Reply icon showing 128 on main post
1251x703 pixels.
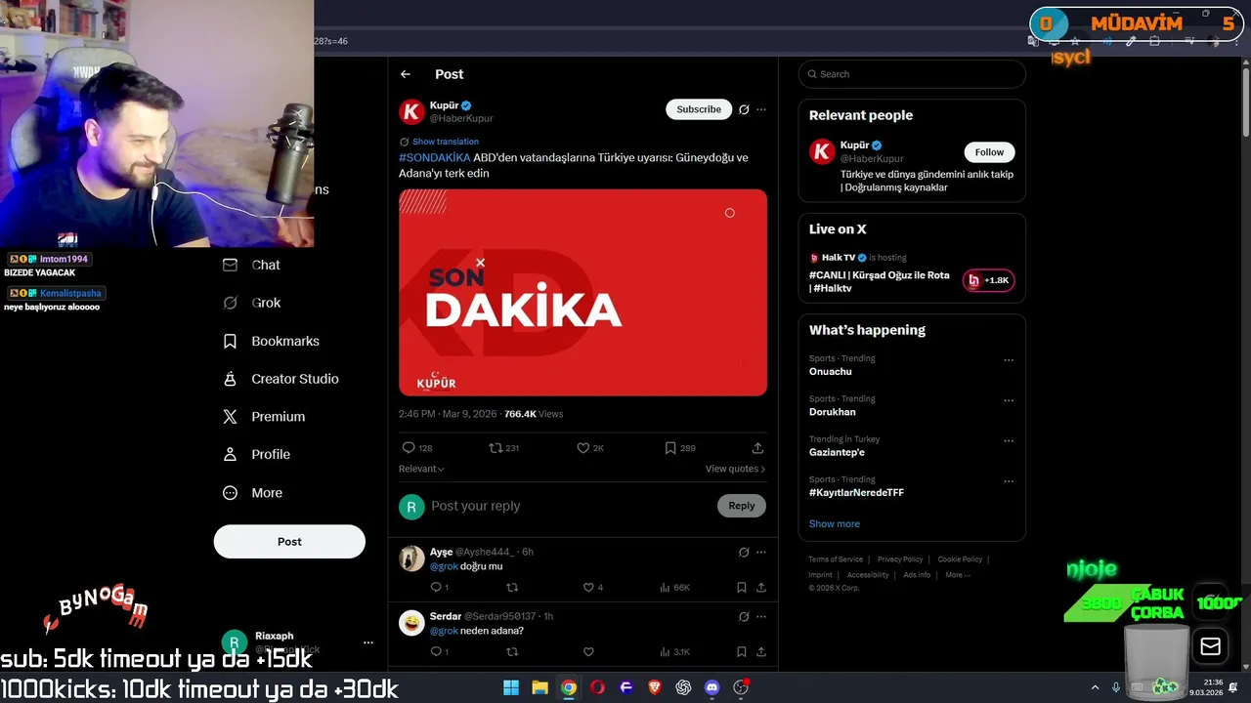point(416,448)
